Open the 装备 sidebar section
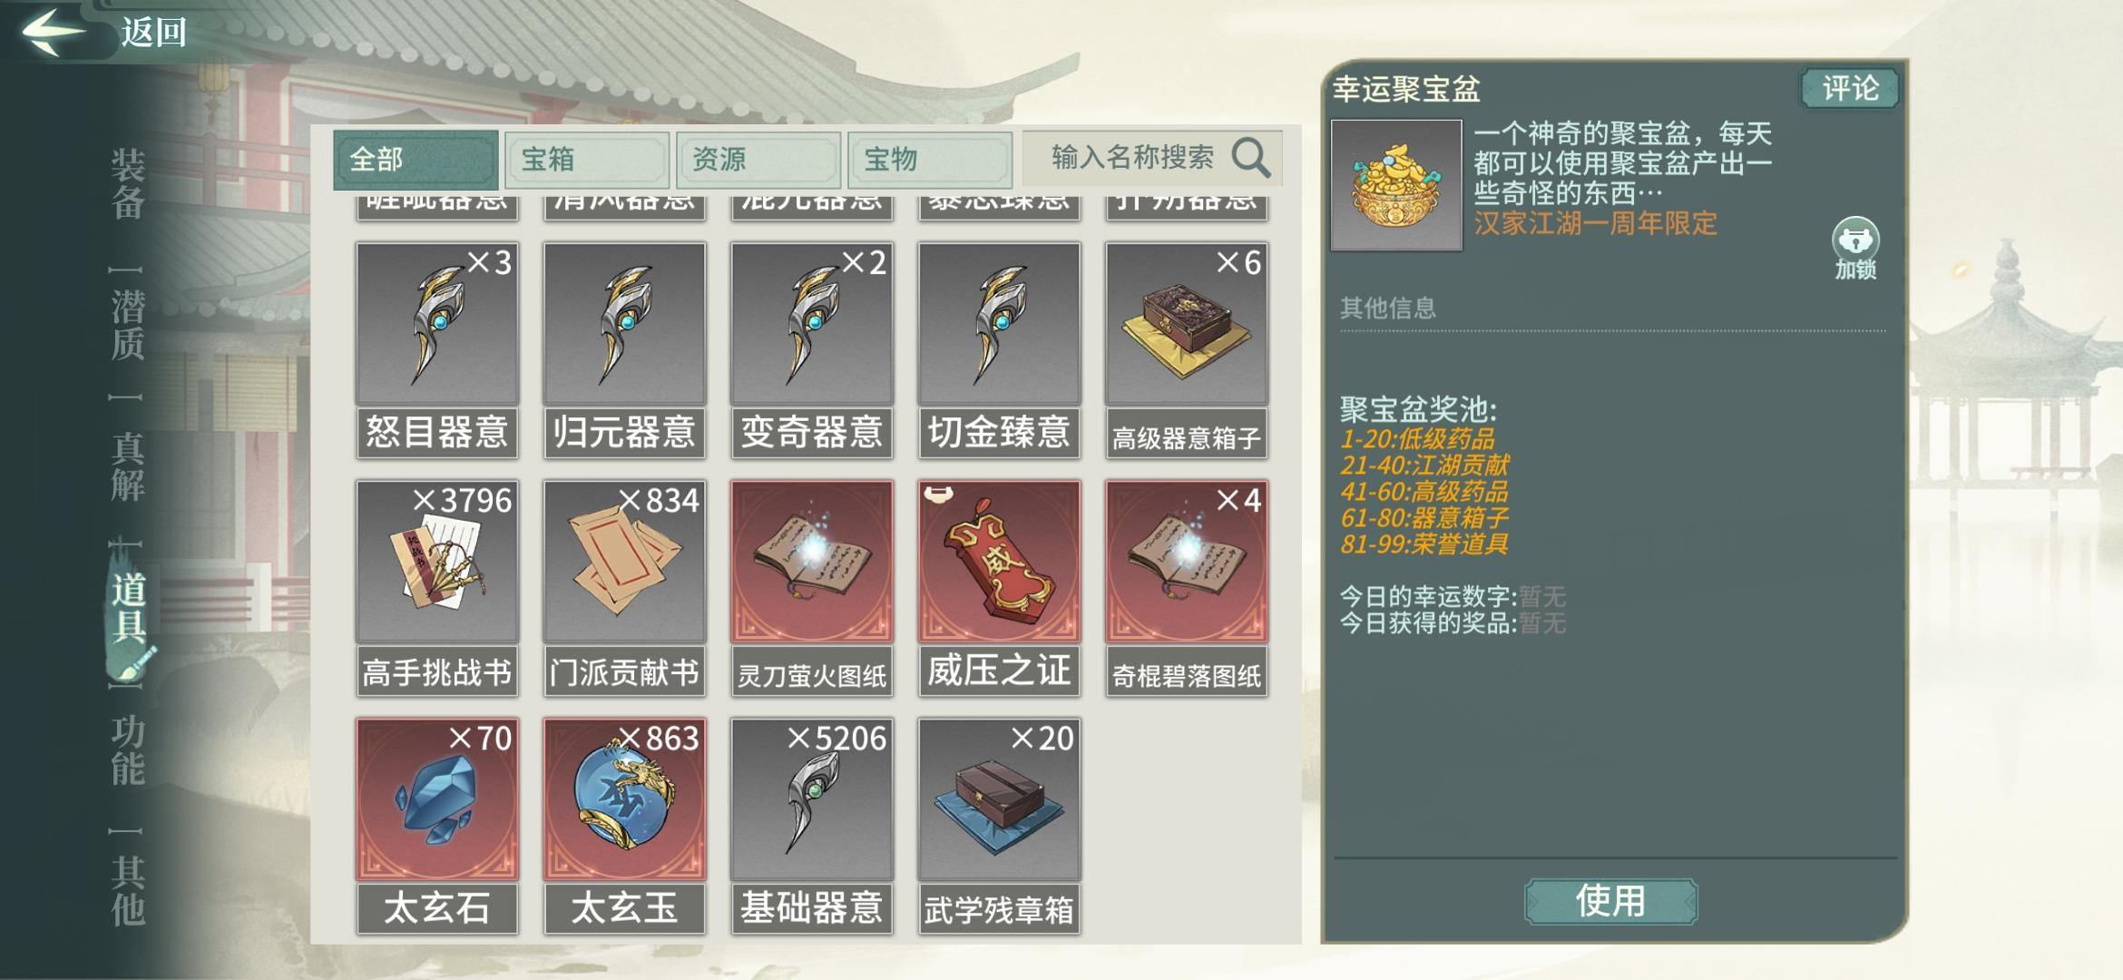Image resolution: width=2123 pixels, height=980 pixels. coord(128,184)
